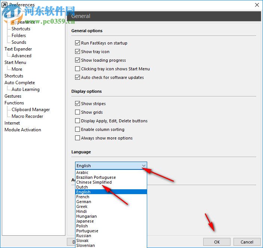The width and height of the screenshot is (263, 248).
Task: Select Macro Recorder tree item
Action: click(x=27, y=116)
